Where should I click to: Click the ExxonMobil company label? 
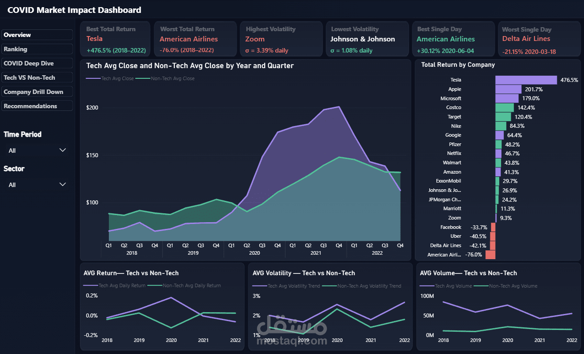448,181
